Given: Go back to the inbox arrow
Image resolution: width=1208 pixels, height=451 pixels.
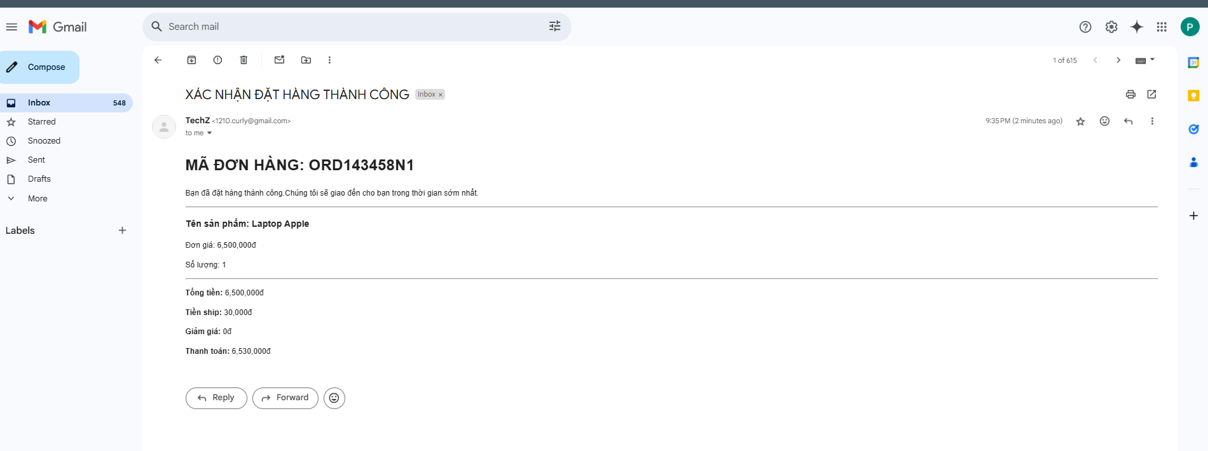Looking at the screenshot, I should click(158, 60).
